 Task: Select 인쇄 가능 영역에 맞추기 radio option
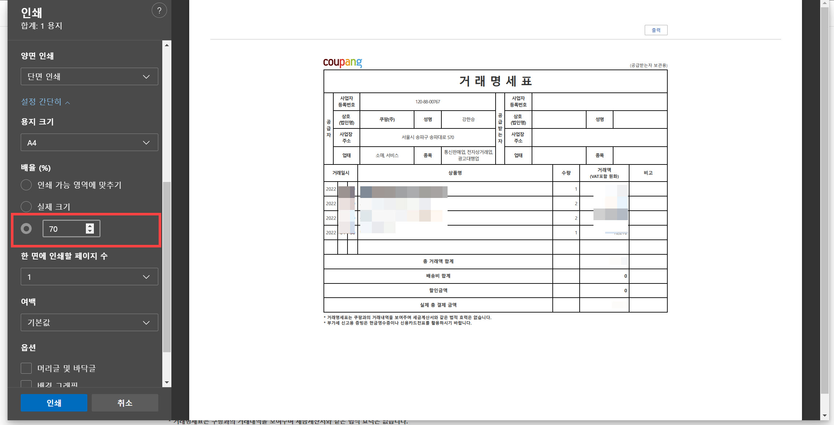[26, 185]
